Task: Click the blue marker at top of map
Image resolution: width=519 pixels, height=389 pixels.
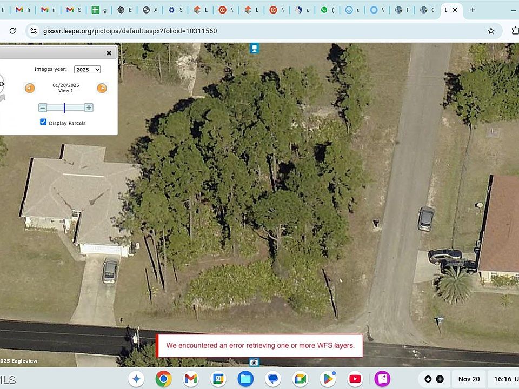Action: pos(254,49)
